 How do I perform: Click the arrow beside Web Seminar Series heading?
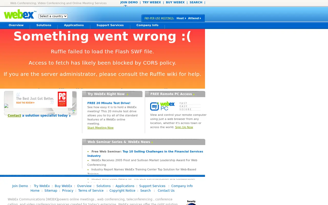(x=152, y=142)
